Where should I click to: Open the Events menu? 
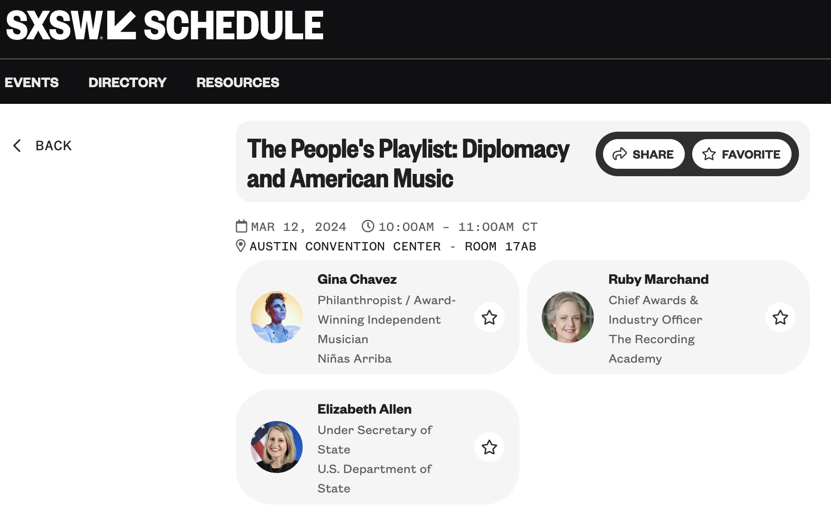point(32,83)
